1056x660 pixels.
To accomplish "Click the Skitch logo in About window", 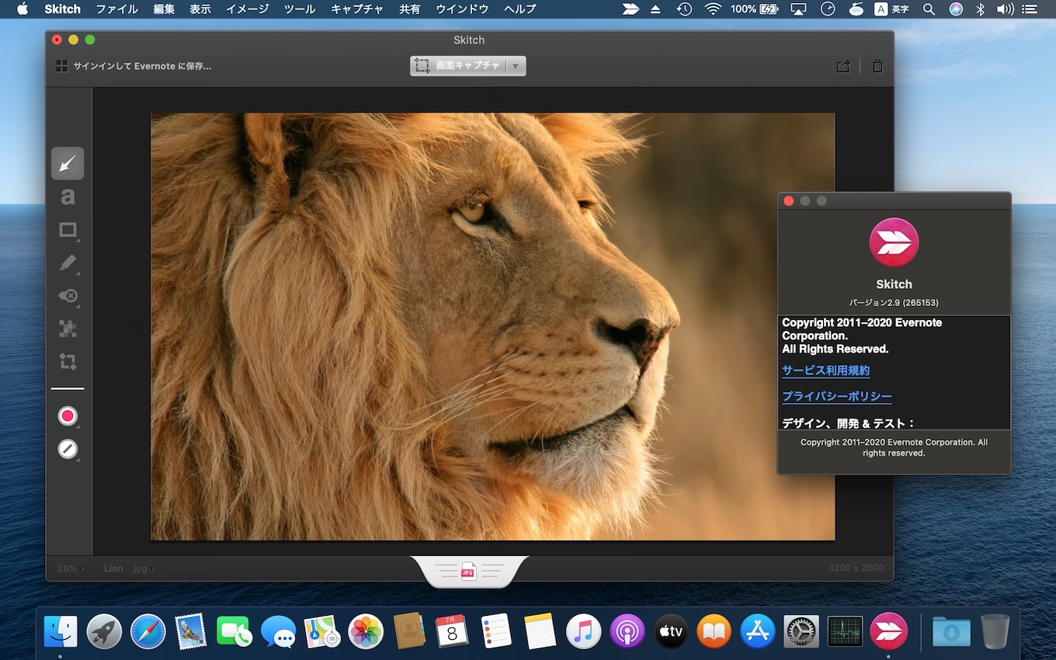I will point(894,242).
